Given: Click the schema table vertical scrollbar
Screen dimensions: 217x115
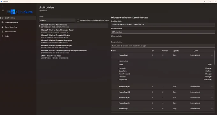Looking at the screenshot, I should coord(214,57).
